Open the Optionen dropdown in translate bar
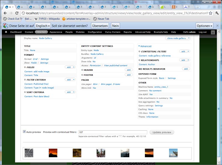This screenshot has height=165, width=222. [205, 26]
